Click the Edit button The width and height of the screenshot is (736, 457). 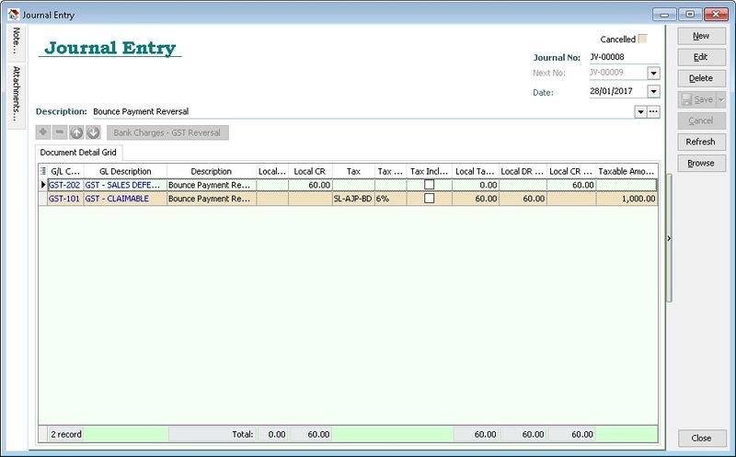pyautogui.click(x=701, y=57)
